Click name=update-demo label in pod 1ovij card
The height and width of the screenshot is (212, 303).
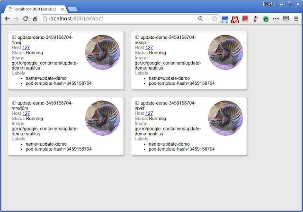click(46, 78)
